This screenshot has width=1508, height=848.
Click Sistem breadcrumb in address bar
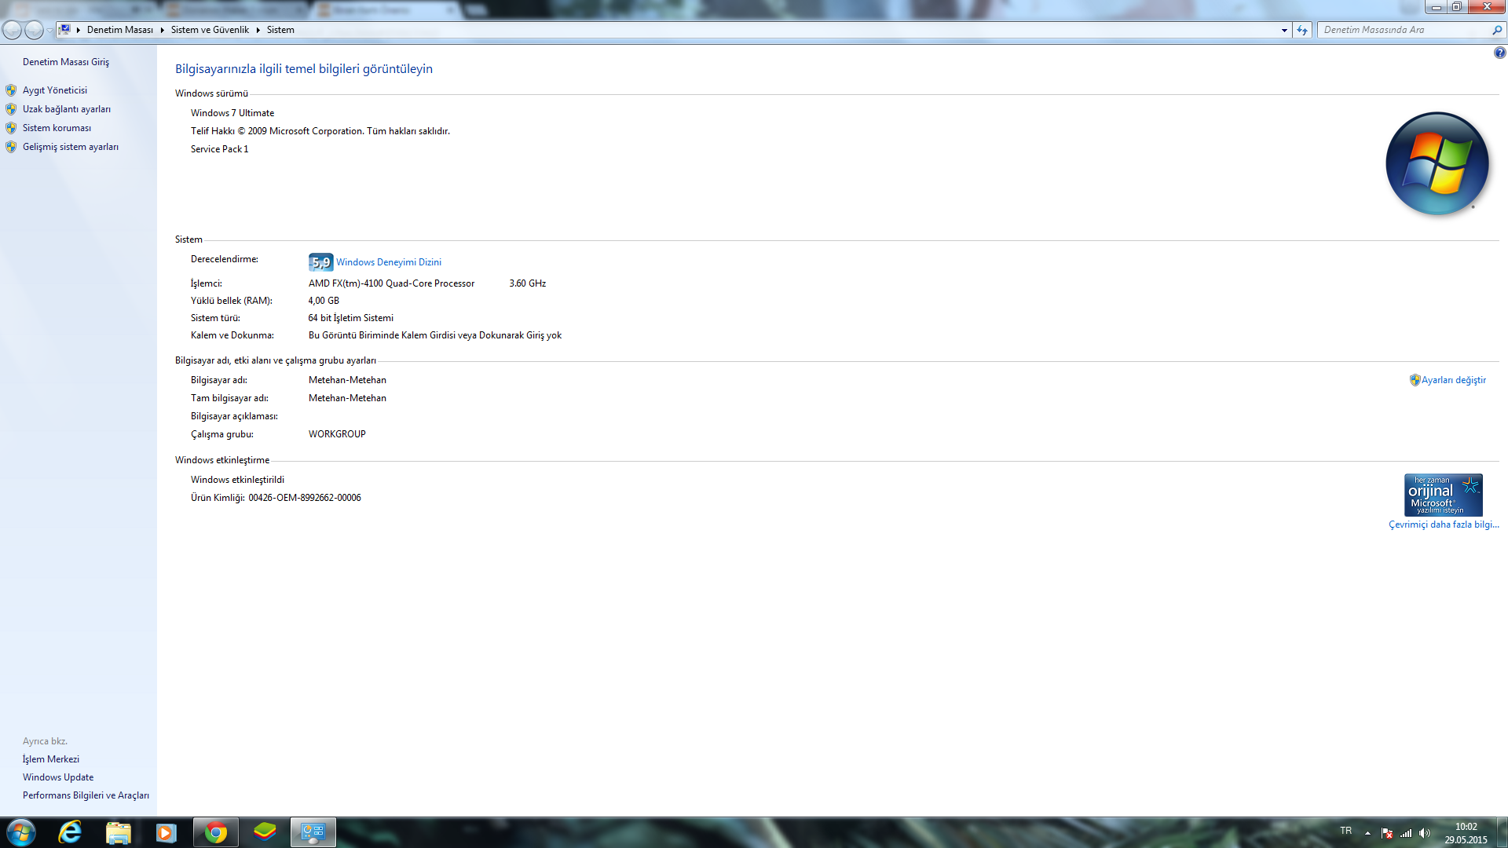coord(280,30)
